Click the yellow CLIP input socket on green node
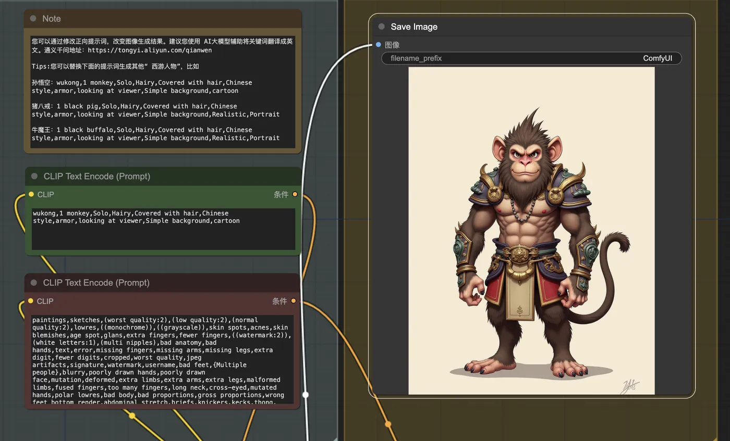This screenshot has height=441, width=730. (x=31, y=194)
